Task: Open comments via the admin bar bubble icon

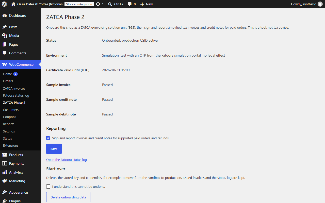Action: coord(130,4)
